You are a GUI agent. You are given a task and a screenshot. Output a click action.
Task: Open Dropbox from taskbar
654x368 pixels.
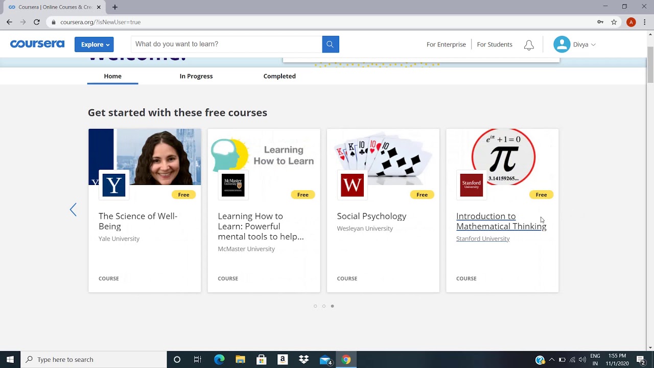303,359
